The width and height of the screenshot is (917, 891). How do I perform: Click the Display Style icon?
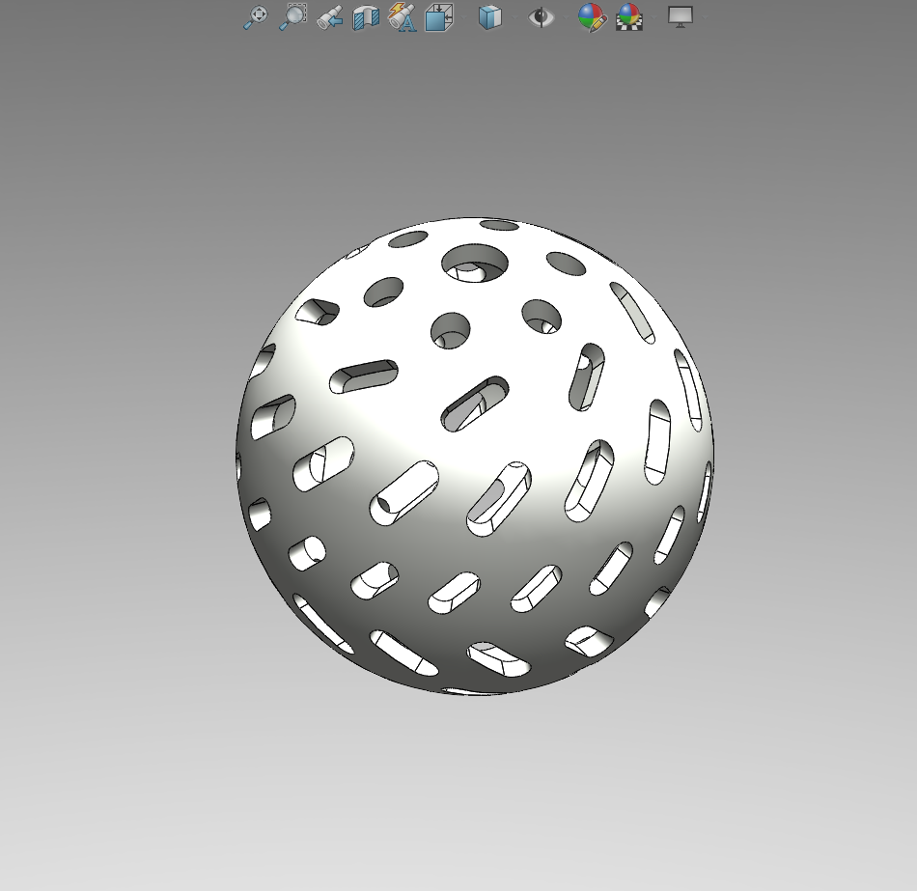pos(490,17)
